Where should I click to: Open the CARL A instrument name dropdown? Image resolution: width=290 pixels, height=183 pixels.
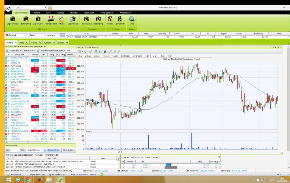click(x=105, y=37)
